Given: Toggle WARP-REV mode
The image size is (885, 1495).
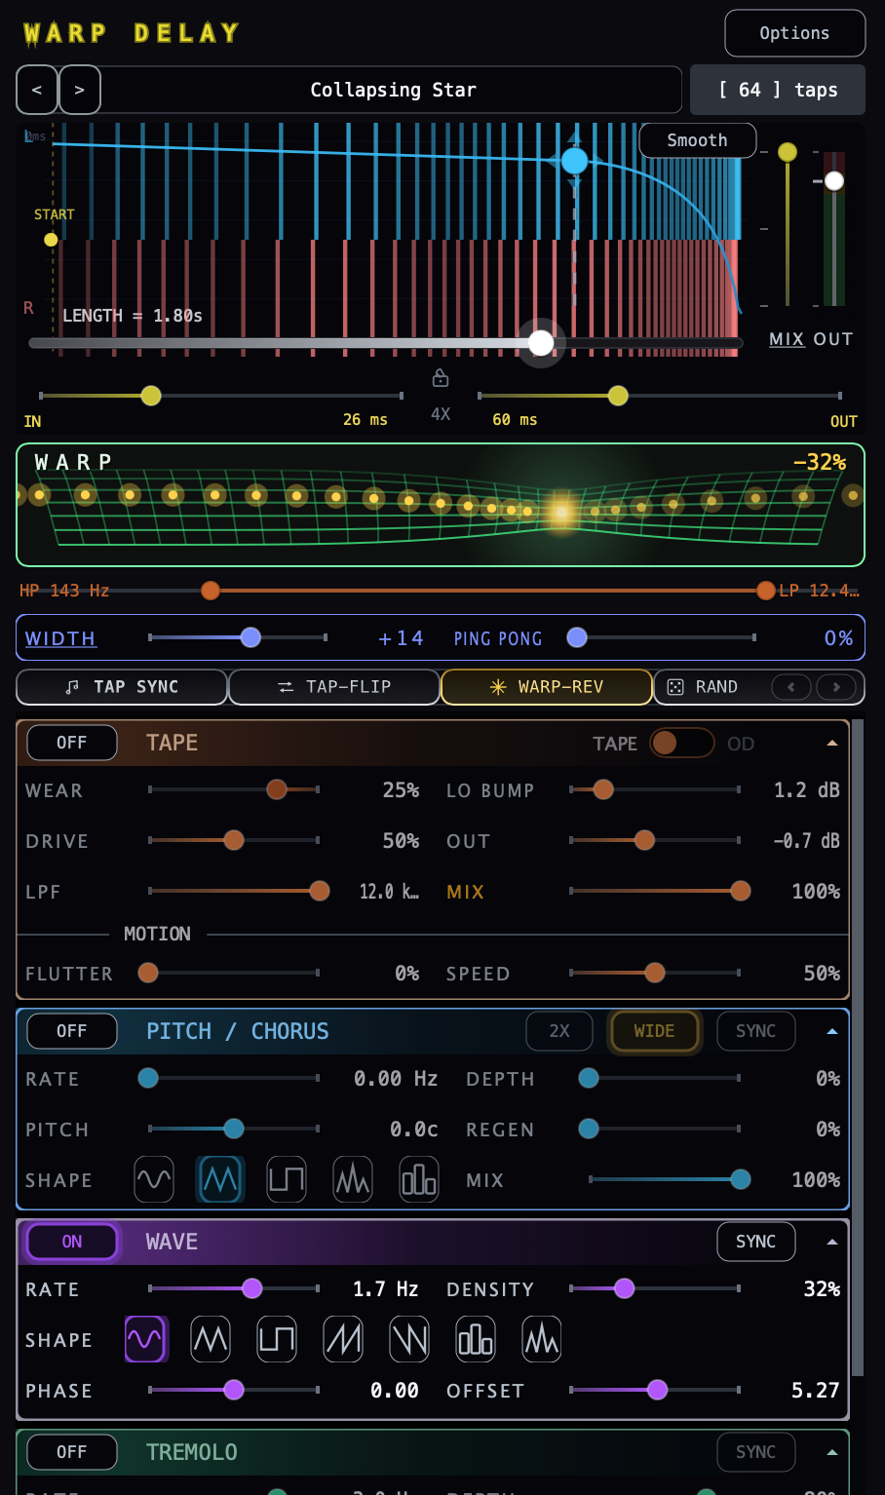Looking at the screenshot, I should [547, 687].
